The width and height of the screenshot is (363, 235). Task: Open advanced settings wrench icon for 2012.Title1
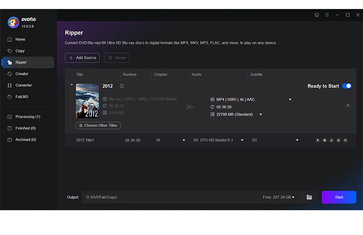(325, 140)
